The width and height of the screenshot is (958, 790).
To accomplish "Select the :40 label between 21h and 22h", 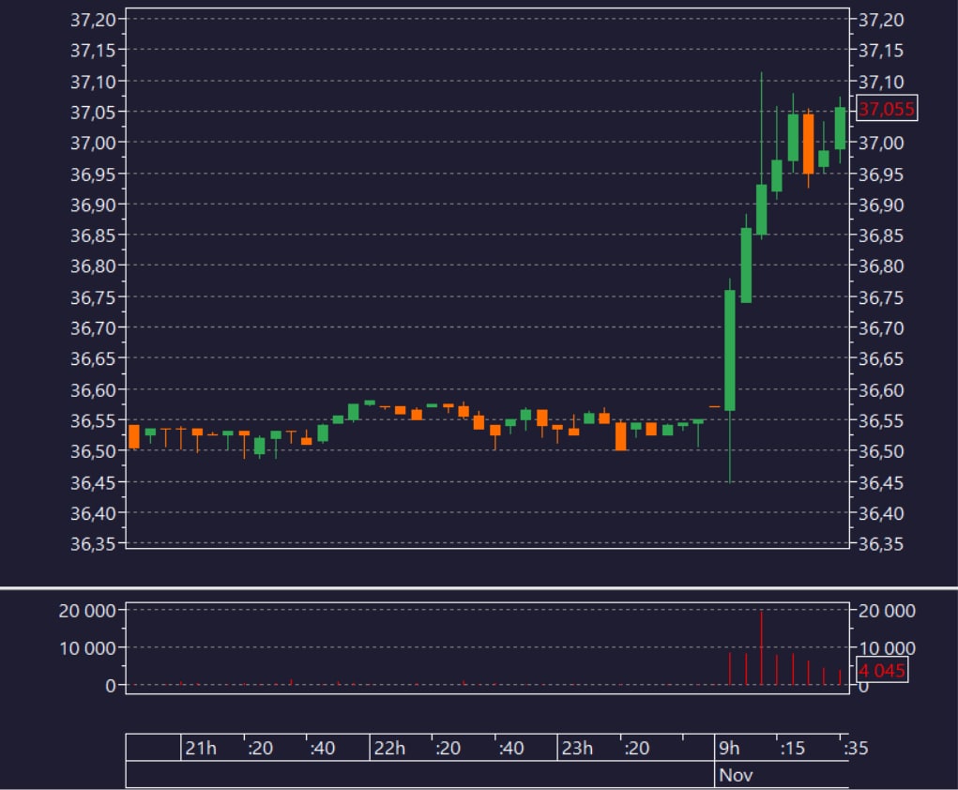I will (323, 748).
